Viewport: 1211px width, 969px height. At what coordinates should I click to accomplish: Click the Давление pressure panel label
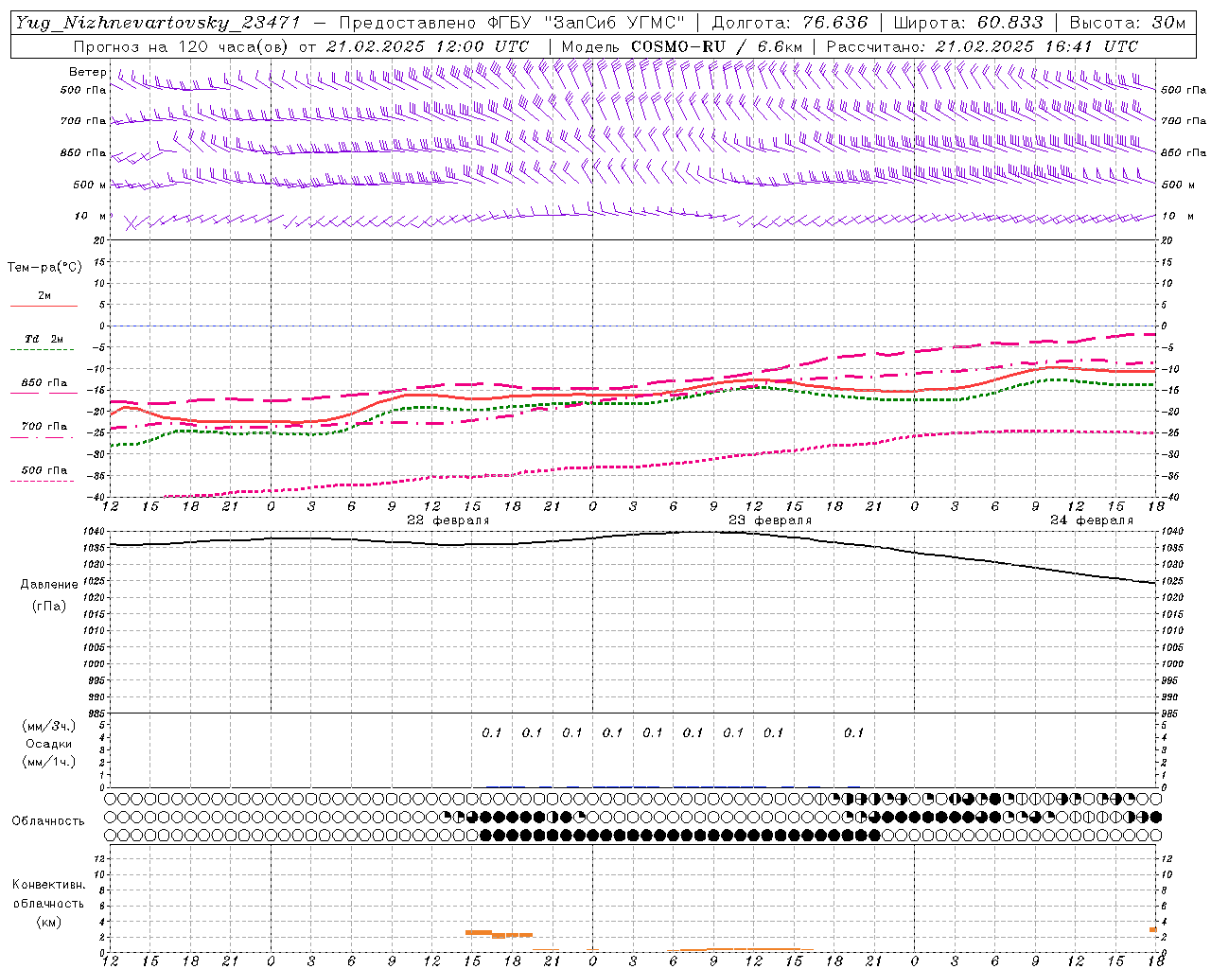click(x=49, y=585)
